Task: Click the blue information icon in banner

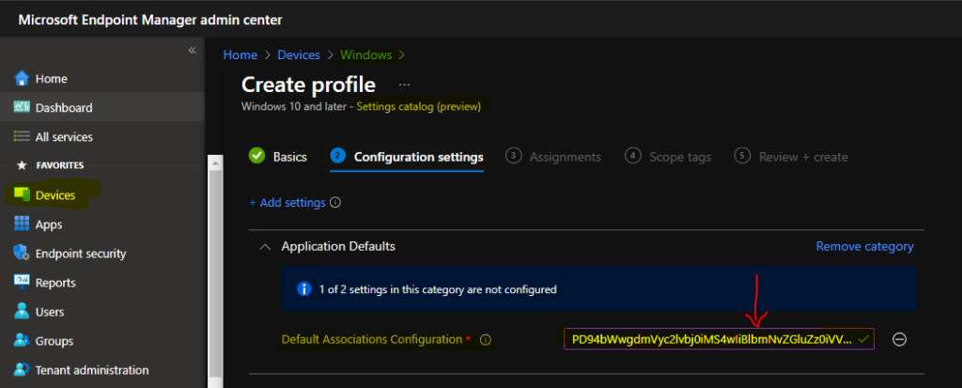Action: pos(303,289)
